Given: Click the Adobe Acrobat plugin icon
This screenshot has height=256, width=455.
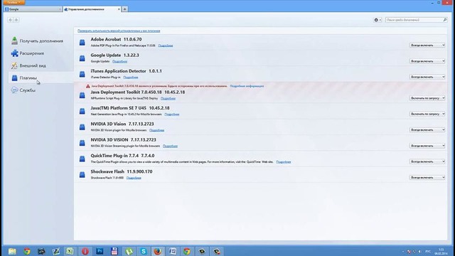Looking at the screenshot, I should 82,43.
